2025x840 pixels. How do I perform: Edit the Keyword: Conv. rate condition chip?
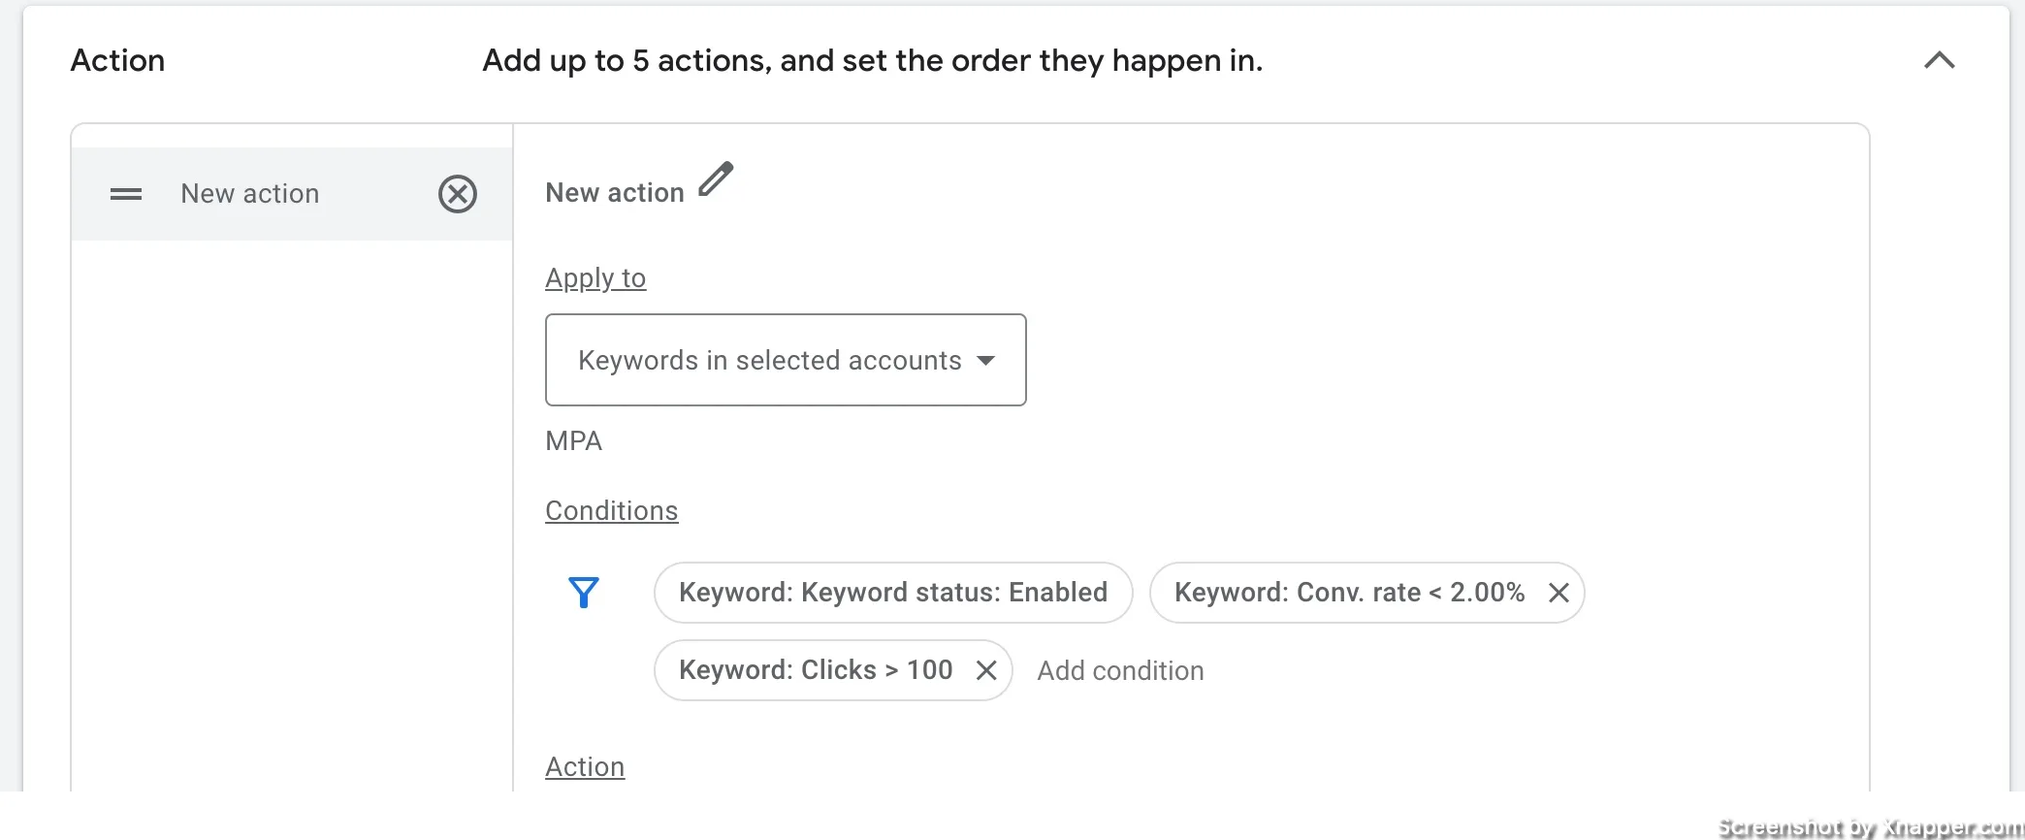[1349, 593]
